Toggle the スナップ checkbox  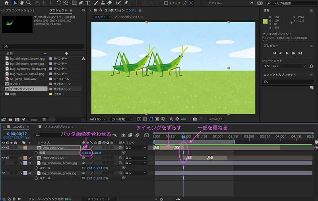click(166, 3)
